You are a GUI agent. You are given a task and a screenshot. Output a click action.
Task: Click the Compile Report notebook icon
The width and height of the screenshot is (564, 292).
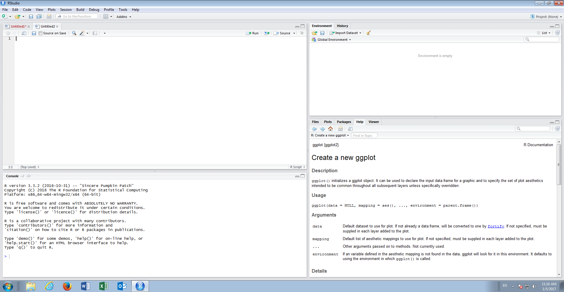coord(95,33)
